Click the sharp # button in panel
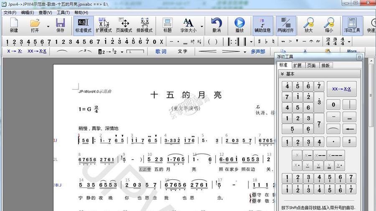376x211 pixels. tap(349, 141)
